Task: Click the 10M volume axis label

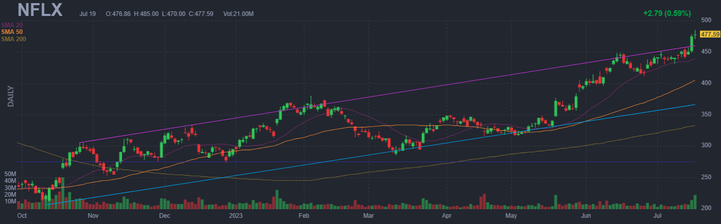Action: tap(10, 201)
